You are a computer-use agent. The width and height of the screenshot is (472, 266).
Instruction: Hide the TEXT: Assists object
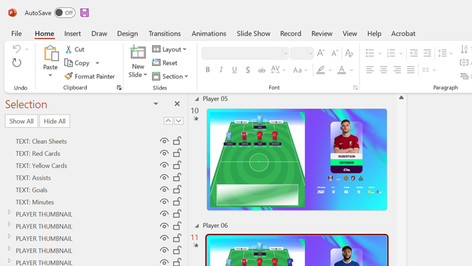[164, 177]
